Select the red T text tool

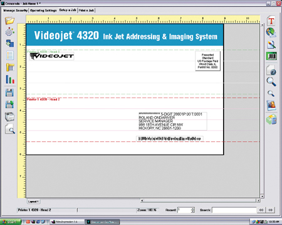click(271, 21)
